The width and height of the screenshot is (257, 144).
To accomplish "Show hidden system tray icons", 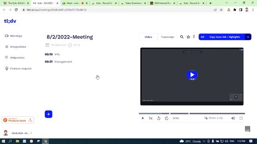I will [x=204, y=141].
